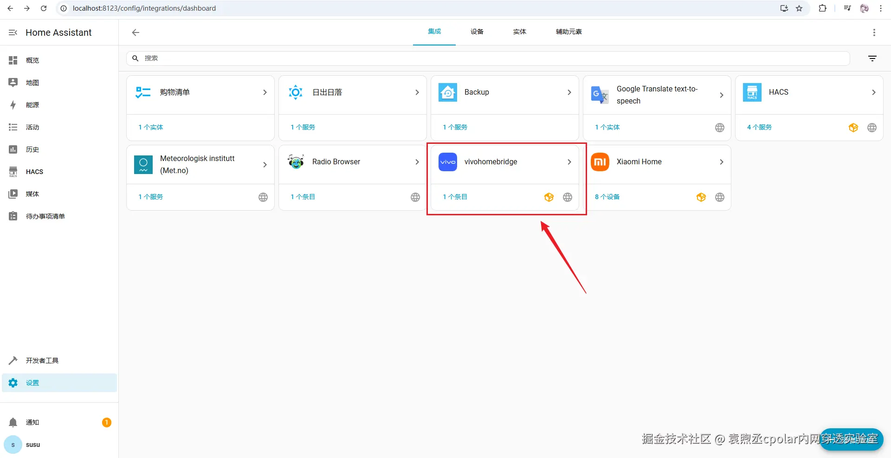Click the Google Translate integration icon

(x=600, y=95)
